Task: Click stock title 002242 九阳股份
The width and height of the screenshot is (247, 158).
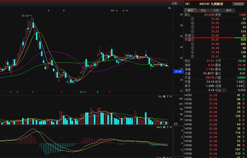Action: click(x=211, y=4)
